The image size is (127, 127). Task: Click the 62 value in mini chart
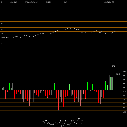tap(82, 120)
